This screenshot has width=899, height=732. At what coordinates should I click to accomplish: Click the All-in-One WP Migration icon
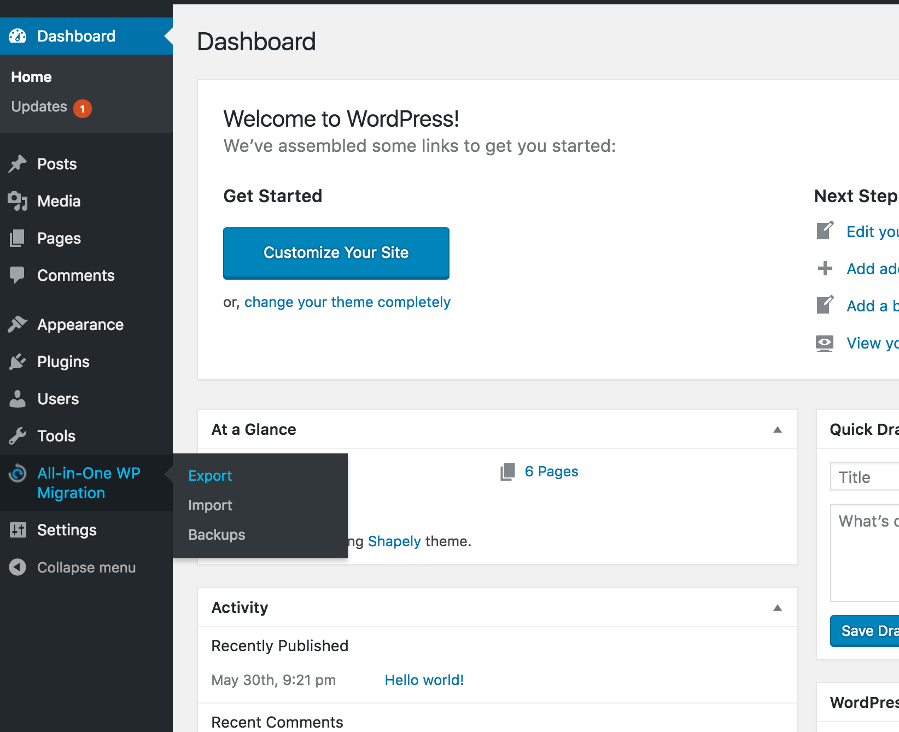tap(17, 473)
